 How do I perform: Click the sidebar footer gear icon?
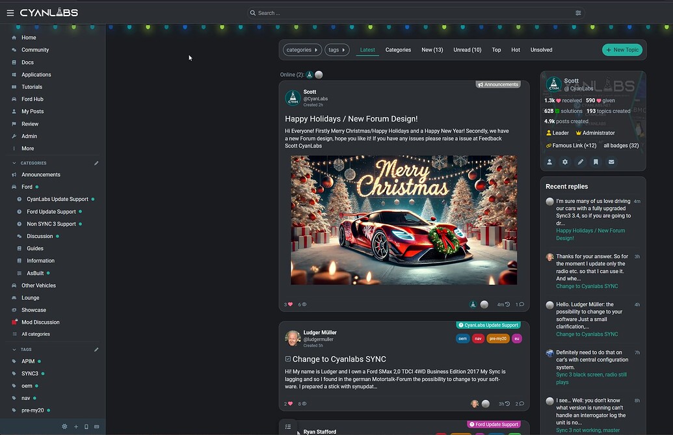pyautogui.click(x=64, y=427)
